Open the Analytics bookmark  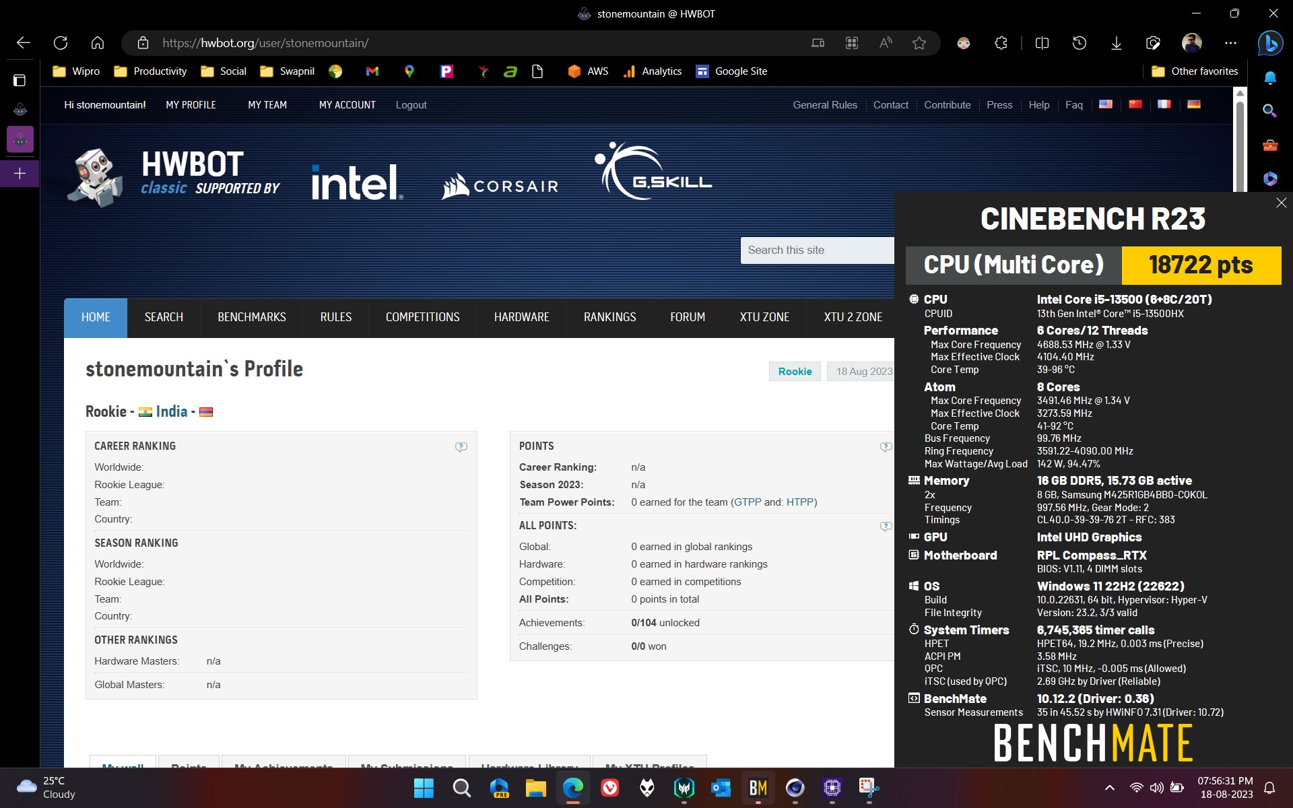pyautogui.click(x=653, y=71)
